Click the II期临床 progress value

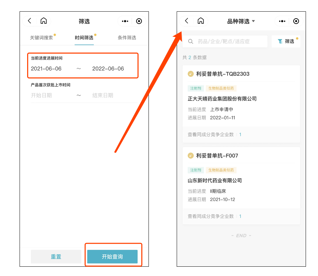[218, 191]
